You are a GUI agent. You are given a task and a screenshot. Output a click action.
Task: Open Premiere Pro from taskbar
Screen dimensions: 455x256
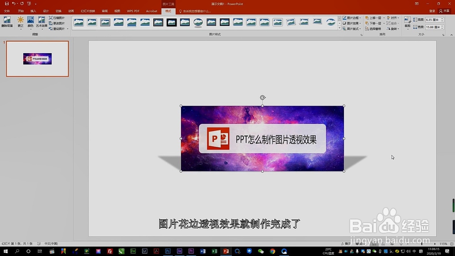tap(191, 251)
